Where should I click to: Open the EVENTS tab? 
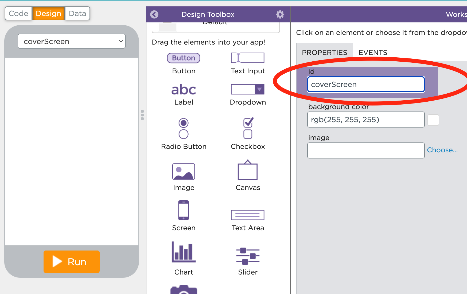coord(373,52)
